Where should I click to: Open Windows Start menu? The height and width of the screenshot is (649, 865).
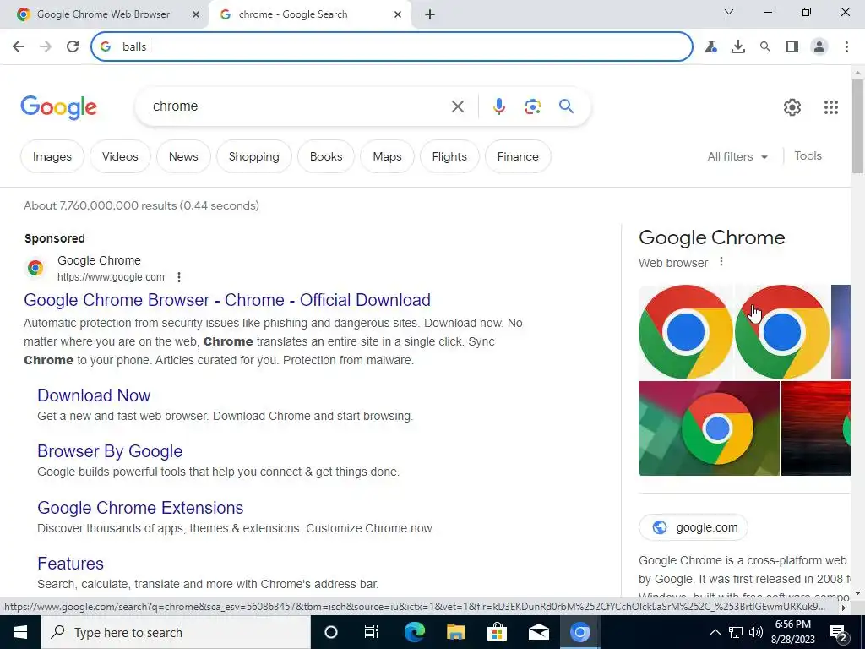coord(20,632)
